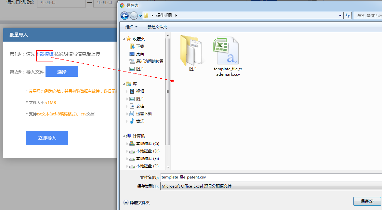The height and width of the screenshot is (210, 382).
Task: Click the back navigation arrow button
Action: click(124, 16)
